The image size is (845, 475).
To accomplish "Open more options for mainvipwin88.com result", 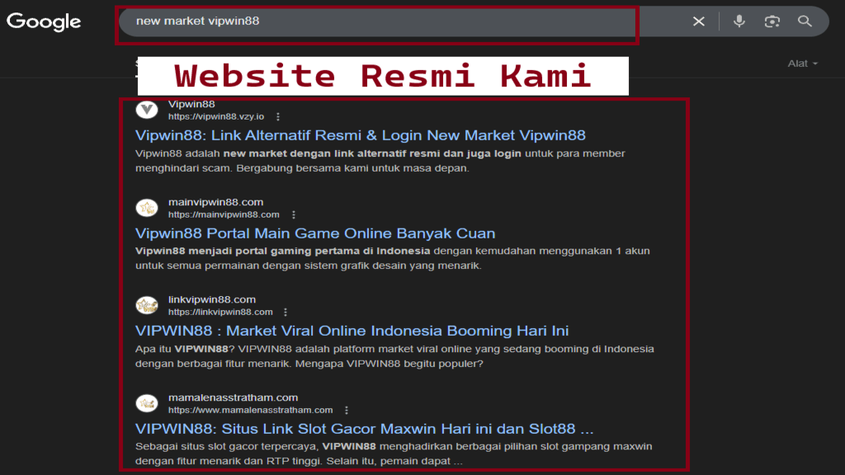I will click(294, 215).
